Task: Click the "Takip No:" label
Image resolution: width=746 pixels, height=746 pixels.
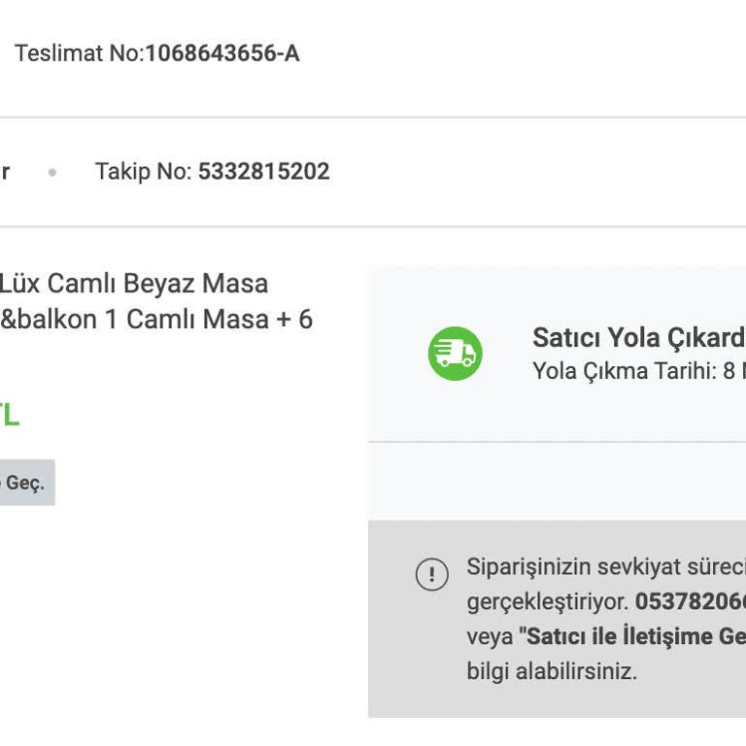Action: tap(144, 172)
